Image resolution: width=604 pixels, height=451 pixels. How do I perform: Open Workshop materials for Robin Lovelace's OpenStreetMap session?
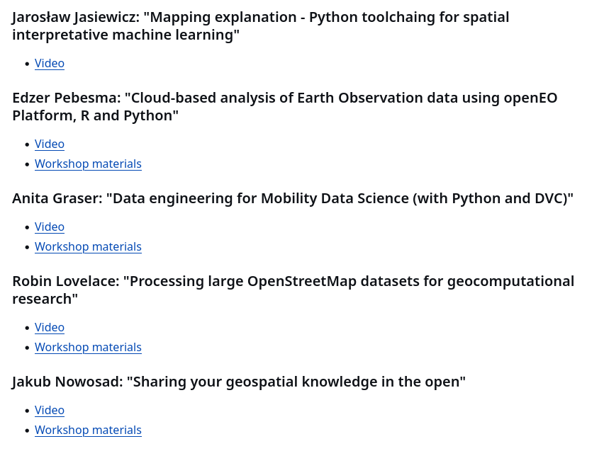coord(88,347)
